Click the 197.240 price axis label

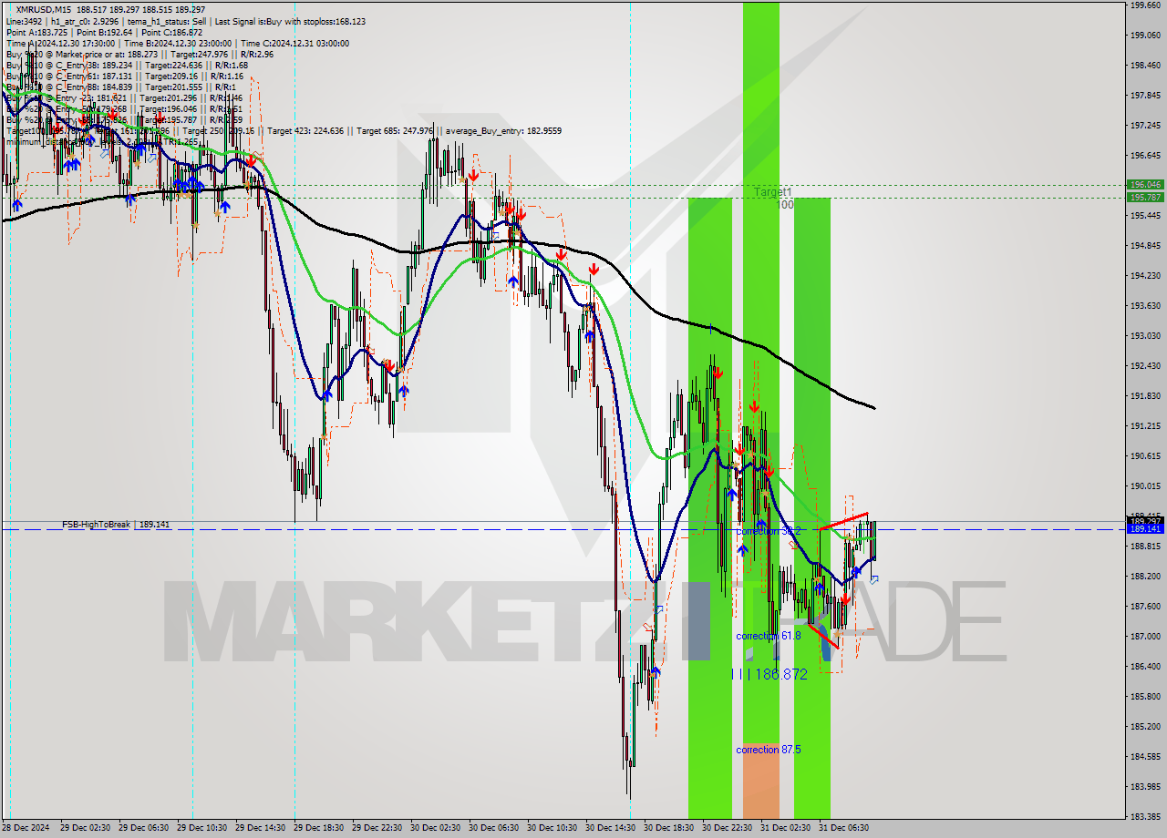1145,125
